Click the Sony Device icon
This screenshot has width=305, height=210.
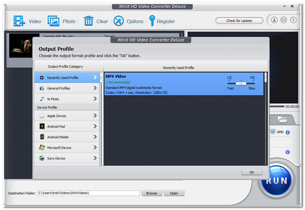pos(42,158)
